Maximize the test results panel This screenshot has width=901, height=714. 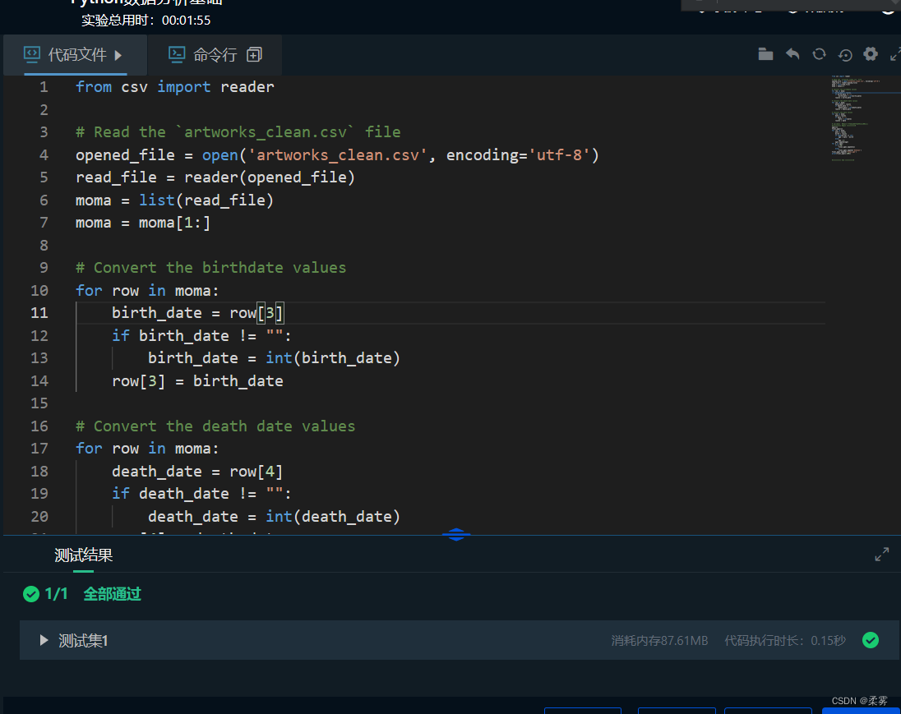[881, 555]
